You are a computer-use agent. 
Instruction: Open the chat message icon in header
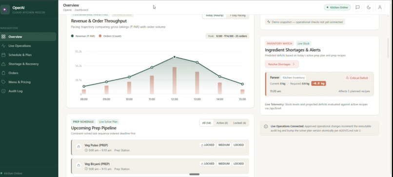click(x=358, y=7)
